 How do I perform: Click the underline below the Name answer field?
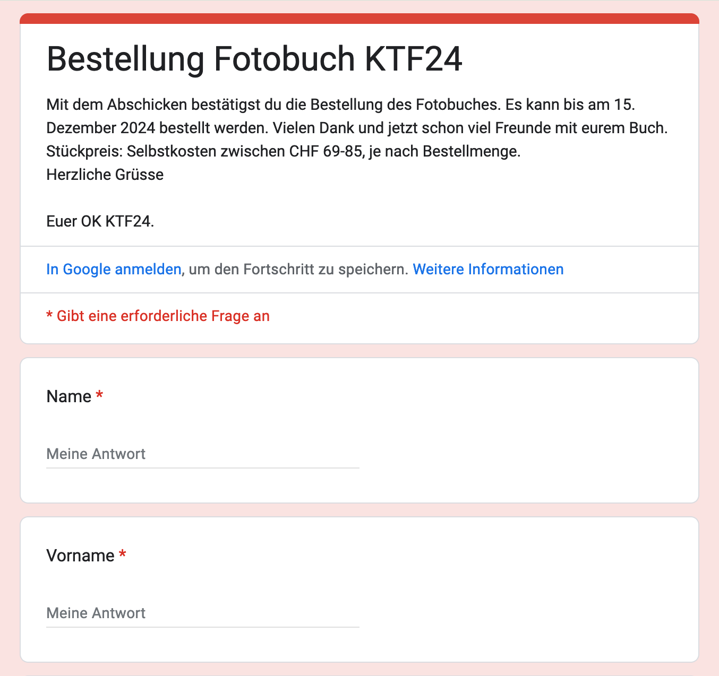coord(202,468)
